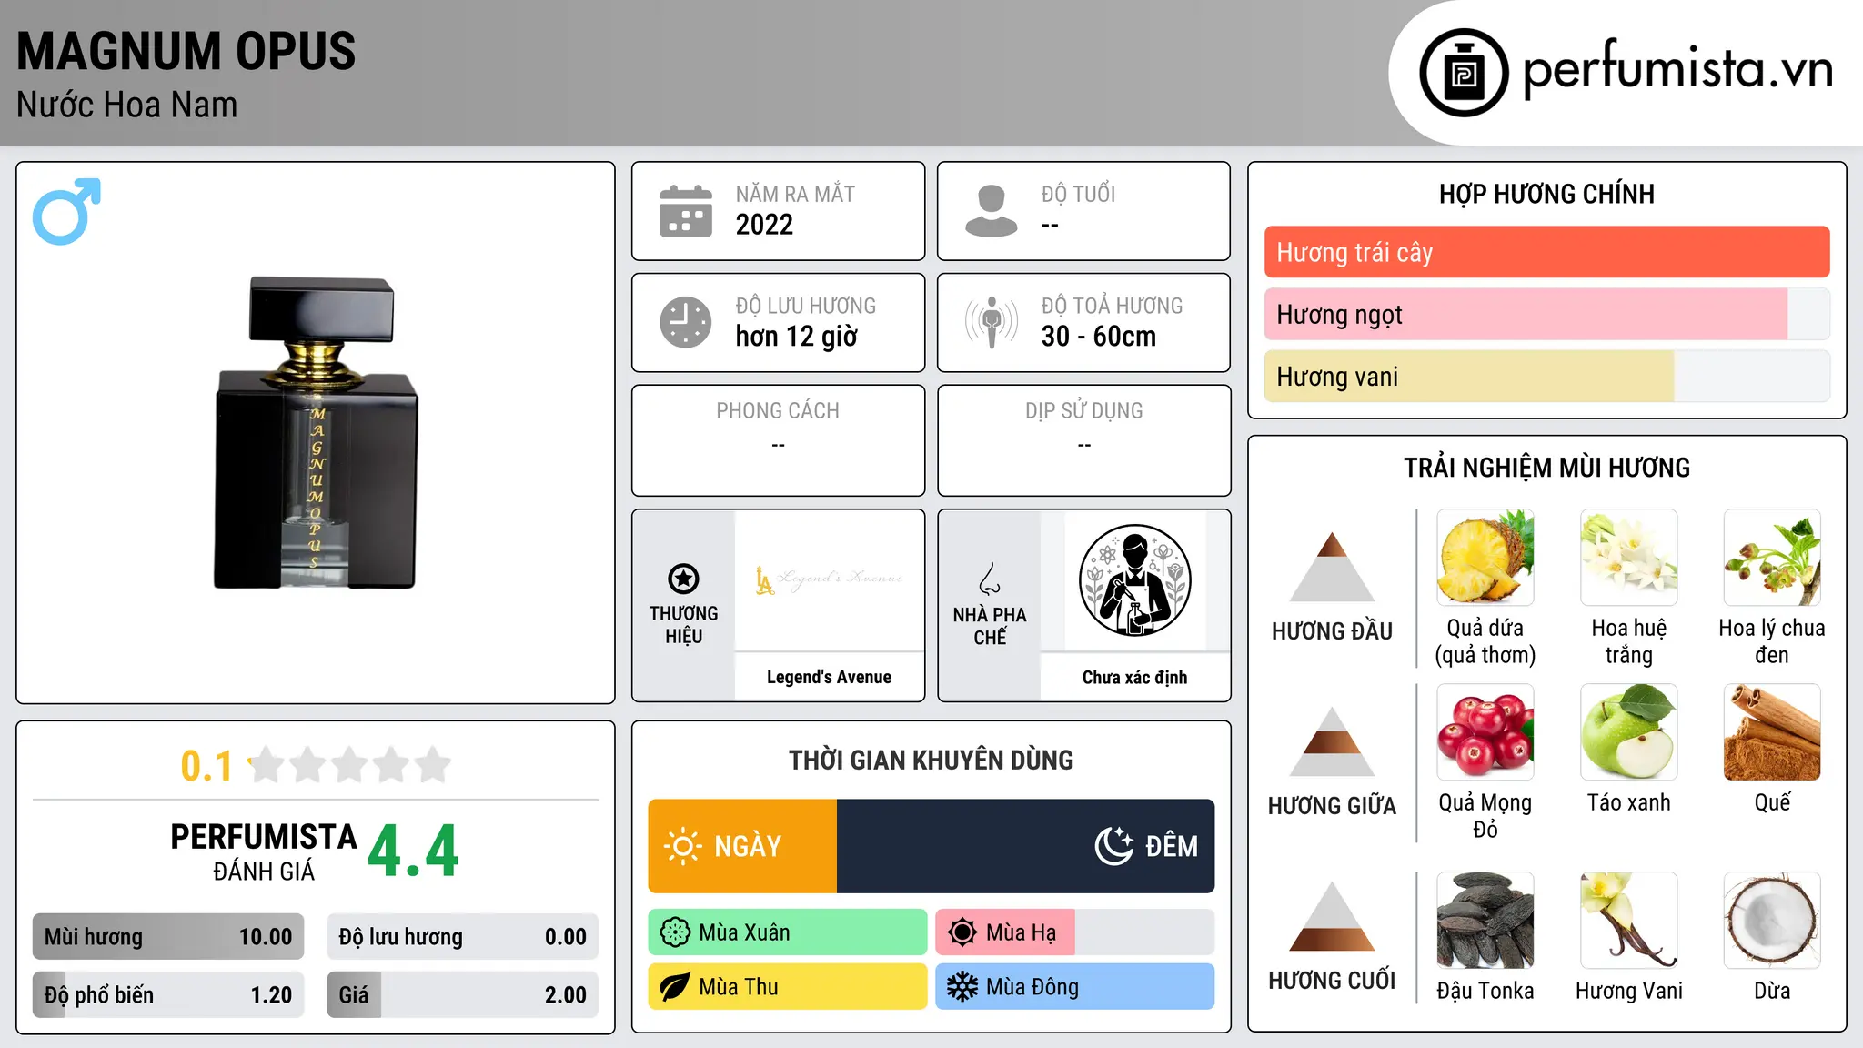This screenshot has height=1048, width=1863.
Task: Click the 30 - 60cm sillage value
Action: click(1099, 337)
